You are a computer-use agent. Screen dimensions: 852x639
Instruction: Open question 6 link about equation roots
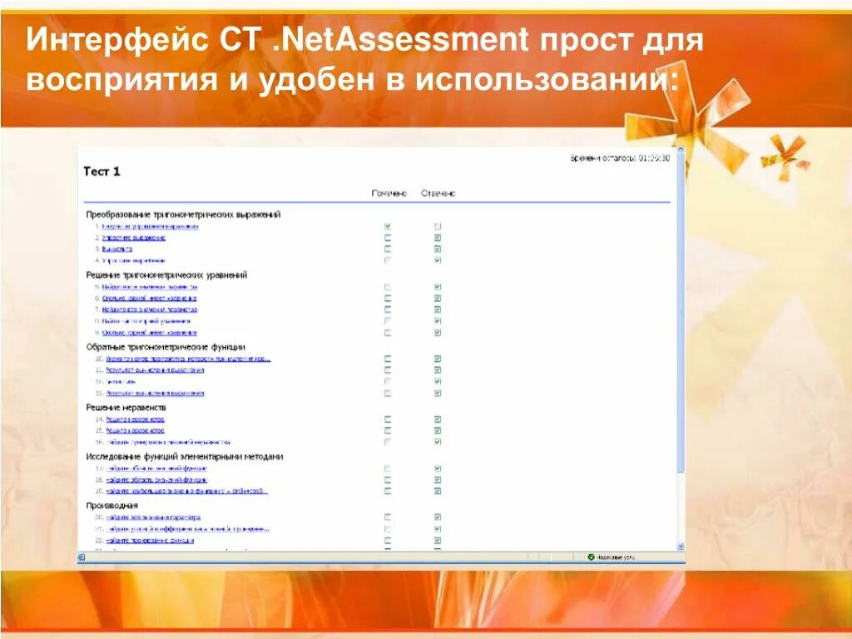150,299
